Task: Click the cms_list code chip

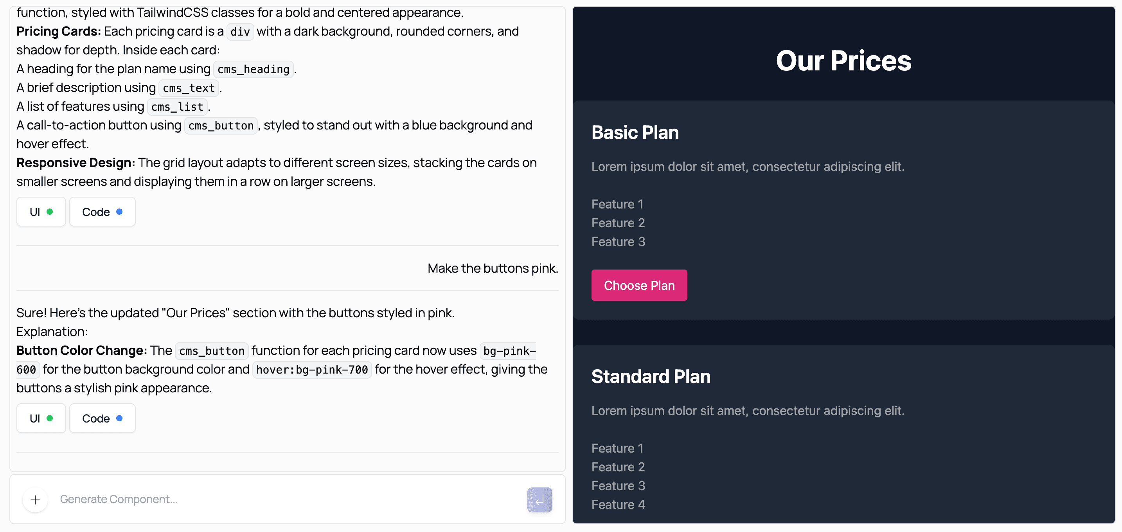Action: tap(177, 107)
